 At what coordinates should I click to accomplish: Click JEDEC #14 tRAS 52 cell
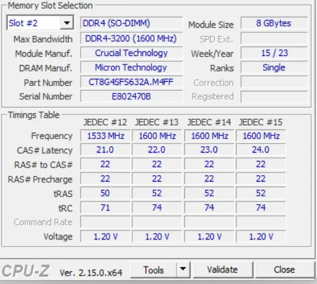209,193
